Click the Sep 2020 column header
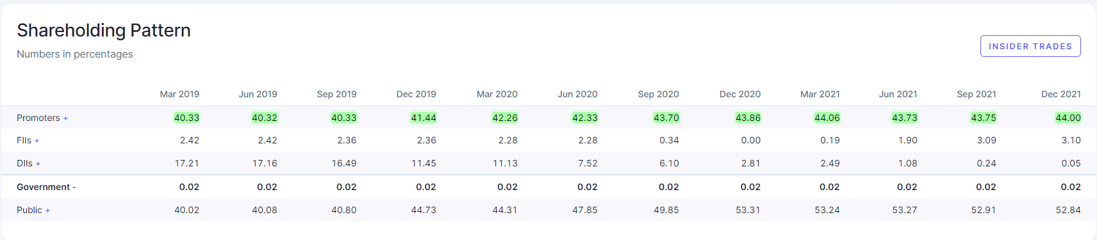The image size is (1097, 240). pos(658,94)
